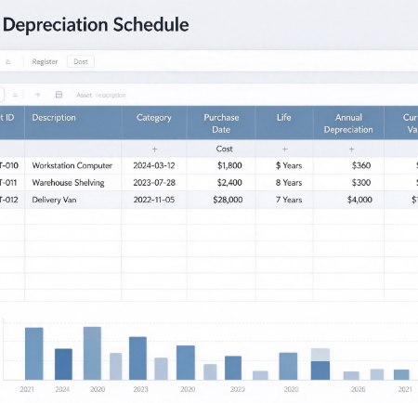The width and height of the screenshot is (418, 403).
Task: Select the Dost tab button
Action: tap(81, 61)
